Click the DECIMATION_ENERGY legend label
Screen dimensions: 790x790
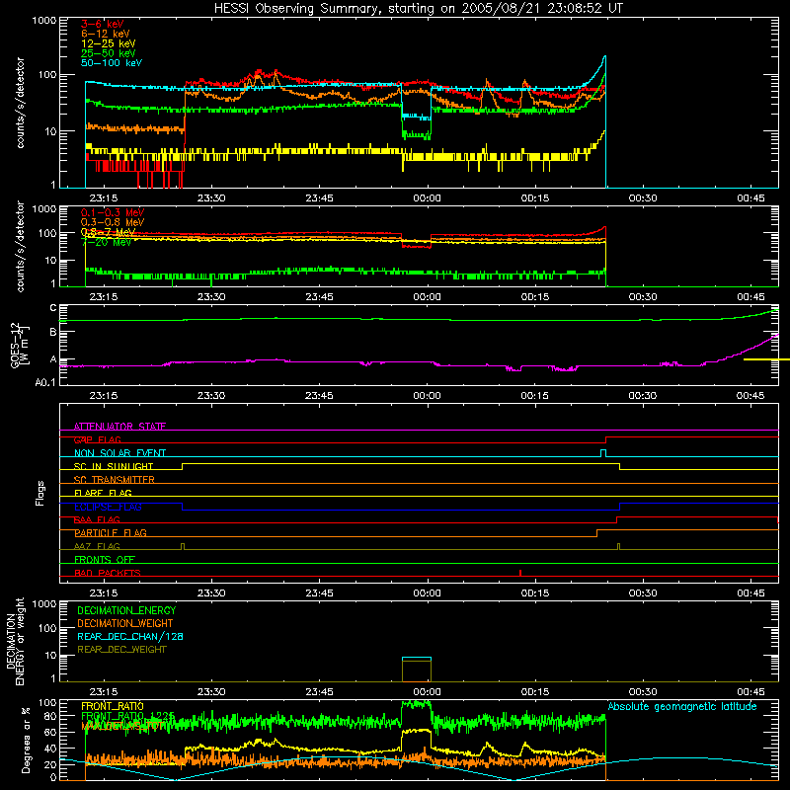pyautogui.click(x=126, y=610)
